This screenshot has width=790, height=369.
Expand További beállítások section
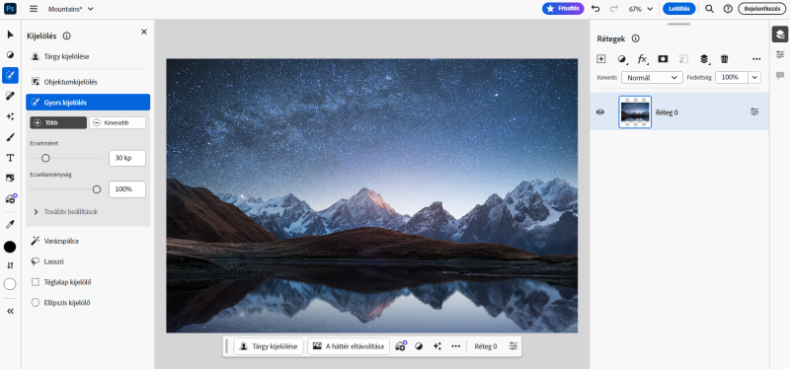tap(65, 212)
